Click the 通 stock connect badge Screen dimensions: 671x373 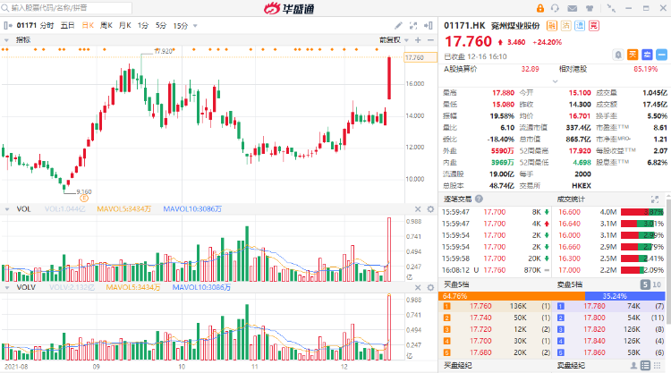(580, 26)
